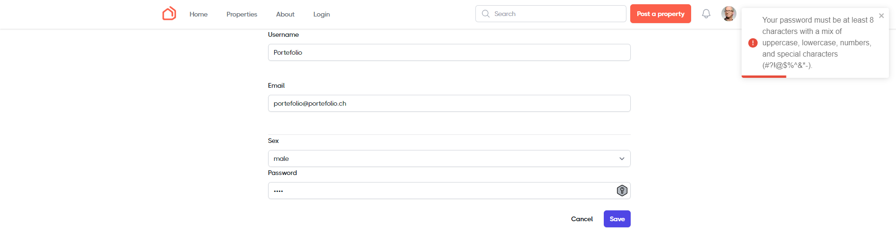Click the toast's red progress bar
Image resolution: width=896 pixels, height=233 pixels.
point(764,76)
